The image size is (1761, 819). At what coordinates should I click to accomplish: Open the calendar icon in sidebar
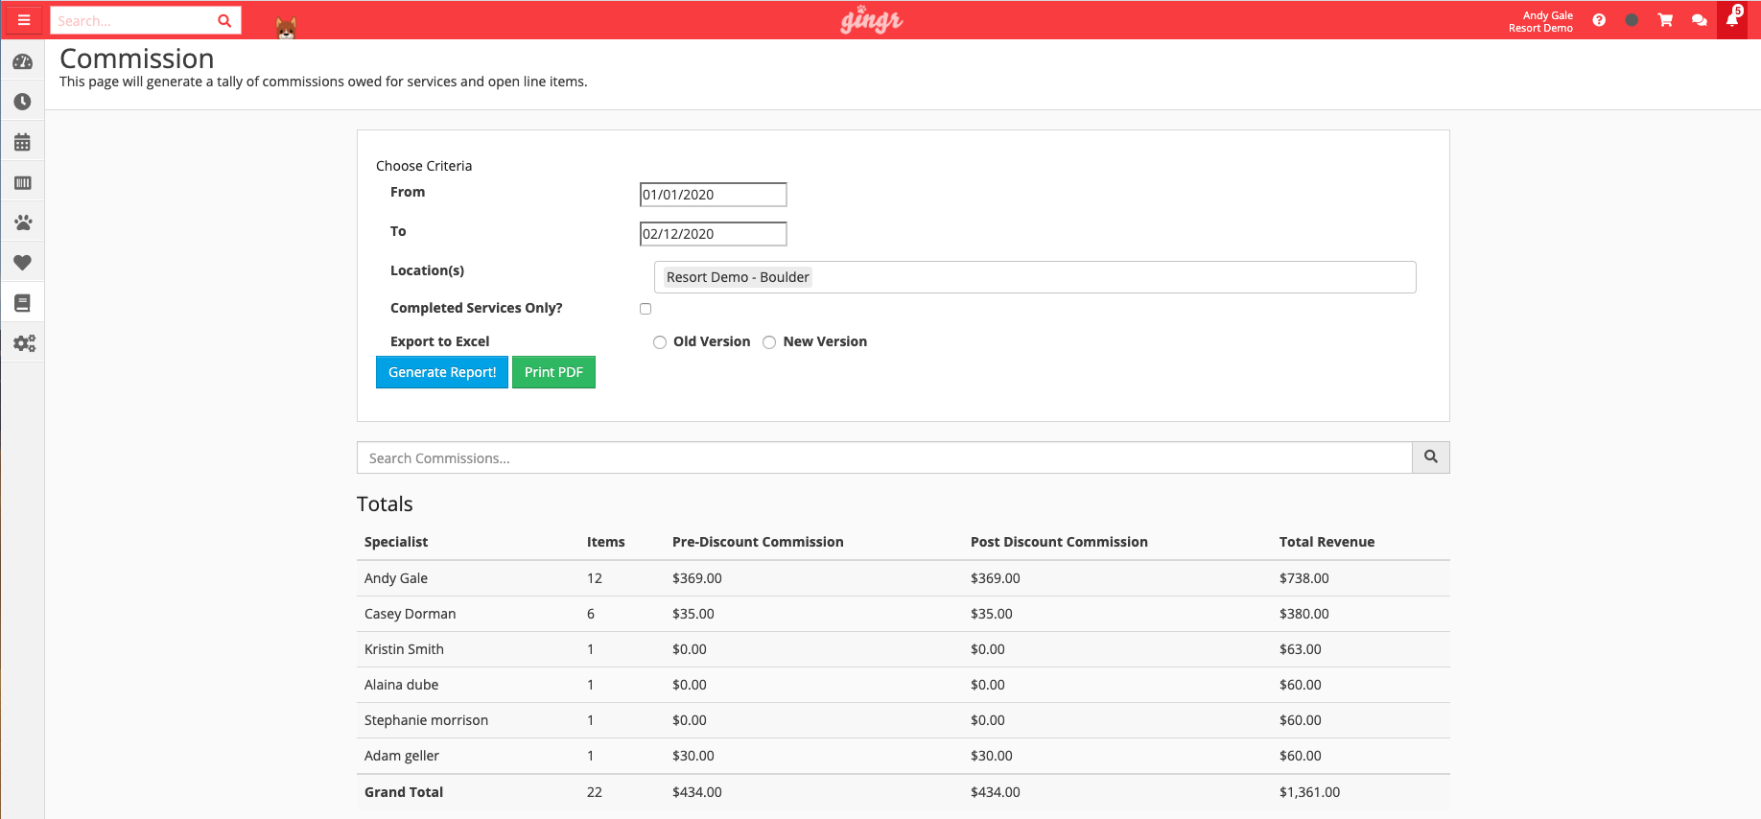(x=23, y=143)
